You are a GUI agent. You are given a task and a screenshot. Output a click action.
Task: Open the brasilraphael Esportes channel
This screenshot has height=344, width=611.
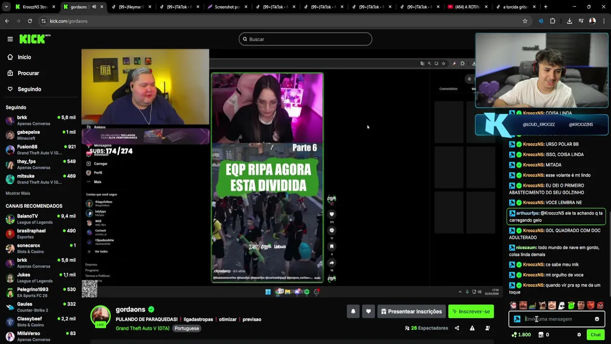[x=41, y=234]
